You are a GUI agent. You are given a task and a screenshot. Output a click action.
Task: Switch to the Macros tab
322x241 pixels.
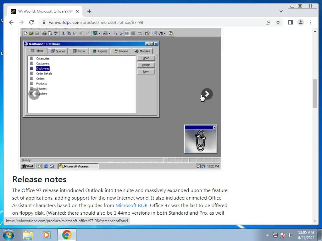coord(121,51)
